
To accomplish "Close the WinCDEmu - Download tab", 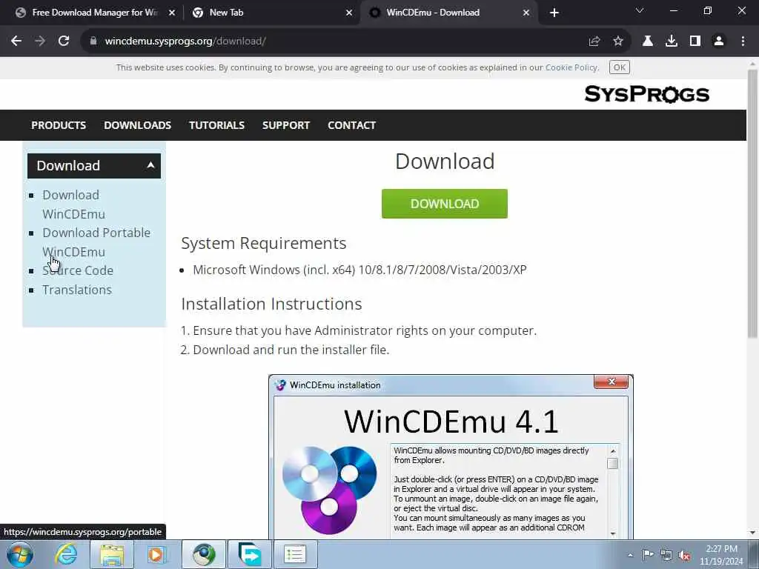I will (526, 13).
